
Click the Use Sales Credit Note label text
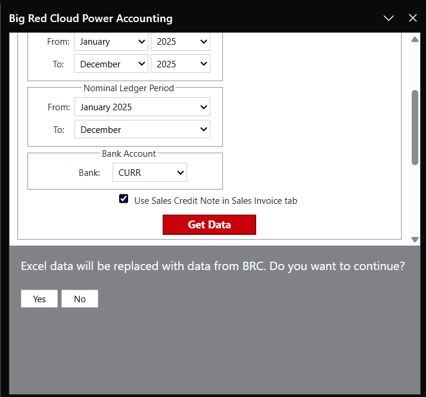point(216,201)
